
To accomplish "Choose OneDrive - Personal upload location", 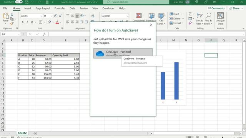I will (x=123, y=53).
